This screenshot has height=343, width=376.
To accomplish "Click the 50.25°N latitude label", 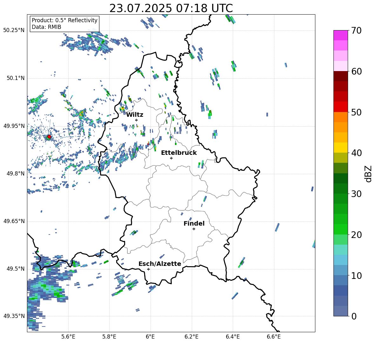I will coord(14,30).
